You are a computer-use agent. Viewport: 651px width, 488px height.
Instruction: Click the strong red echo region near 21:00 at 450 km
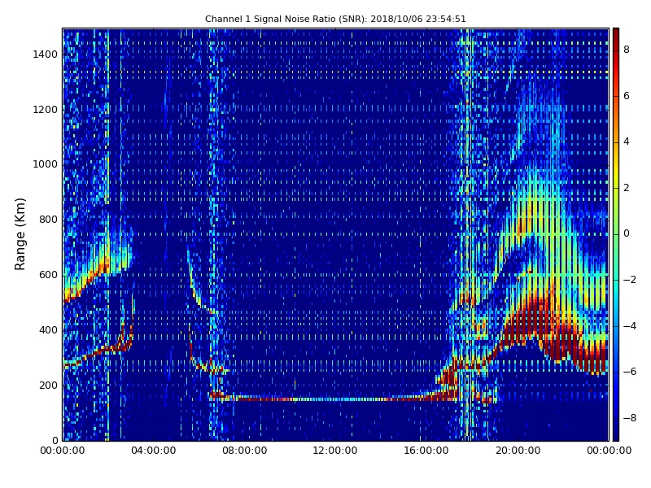coord(540,317)
